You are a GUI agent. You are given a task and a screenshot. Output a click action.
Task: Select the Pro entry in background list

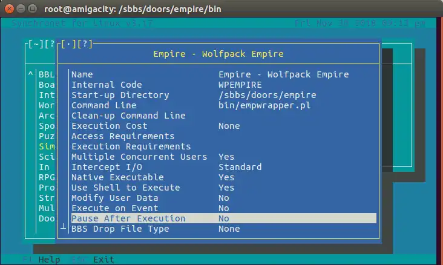click(47, 188)
